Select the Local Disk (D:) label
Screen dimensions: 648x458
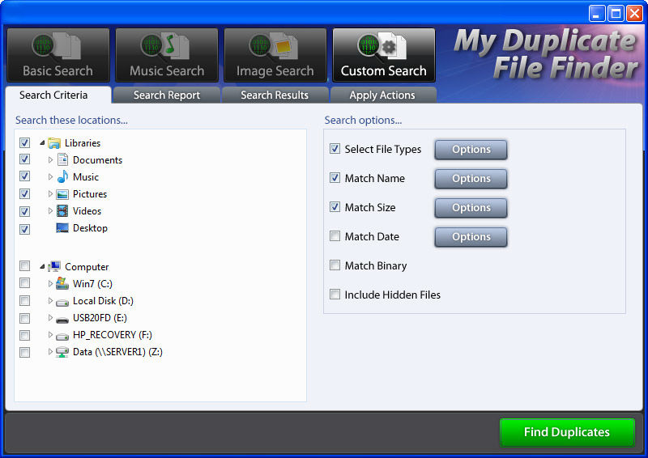click(x=104, y=301)
